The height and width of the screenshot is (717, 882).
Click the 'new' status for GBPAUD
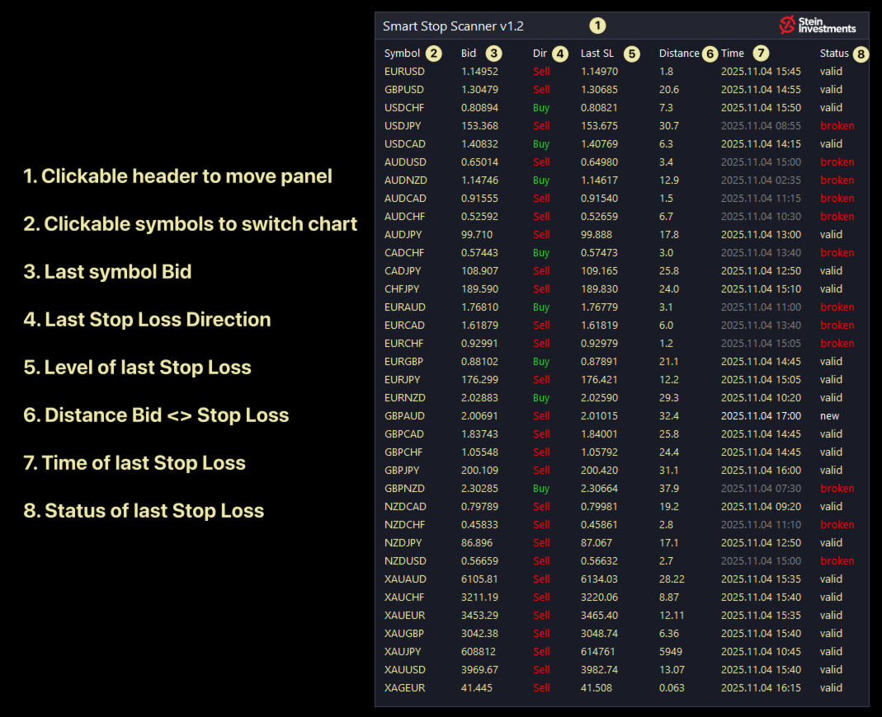pyautogui.click(x=829, y=416)
